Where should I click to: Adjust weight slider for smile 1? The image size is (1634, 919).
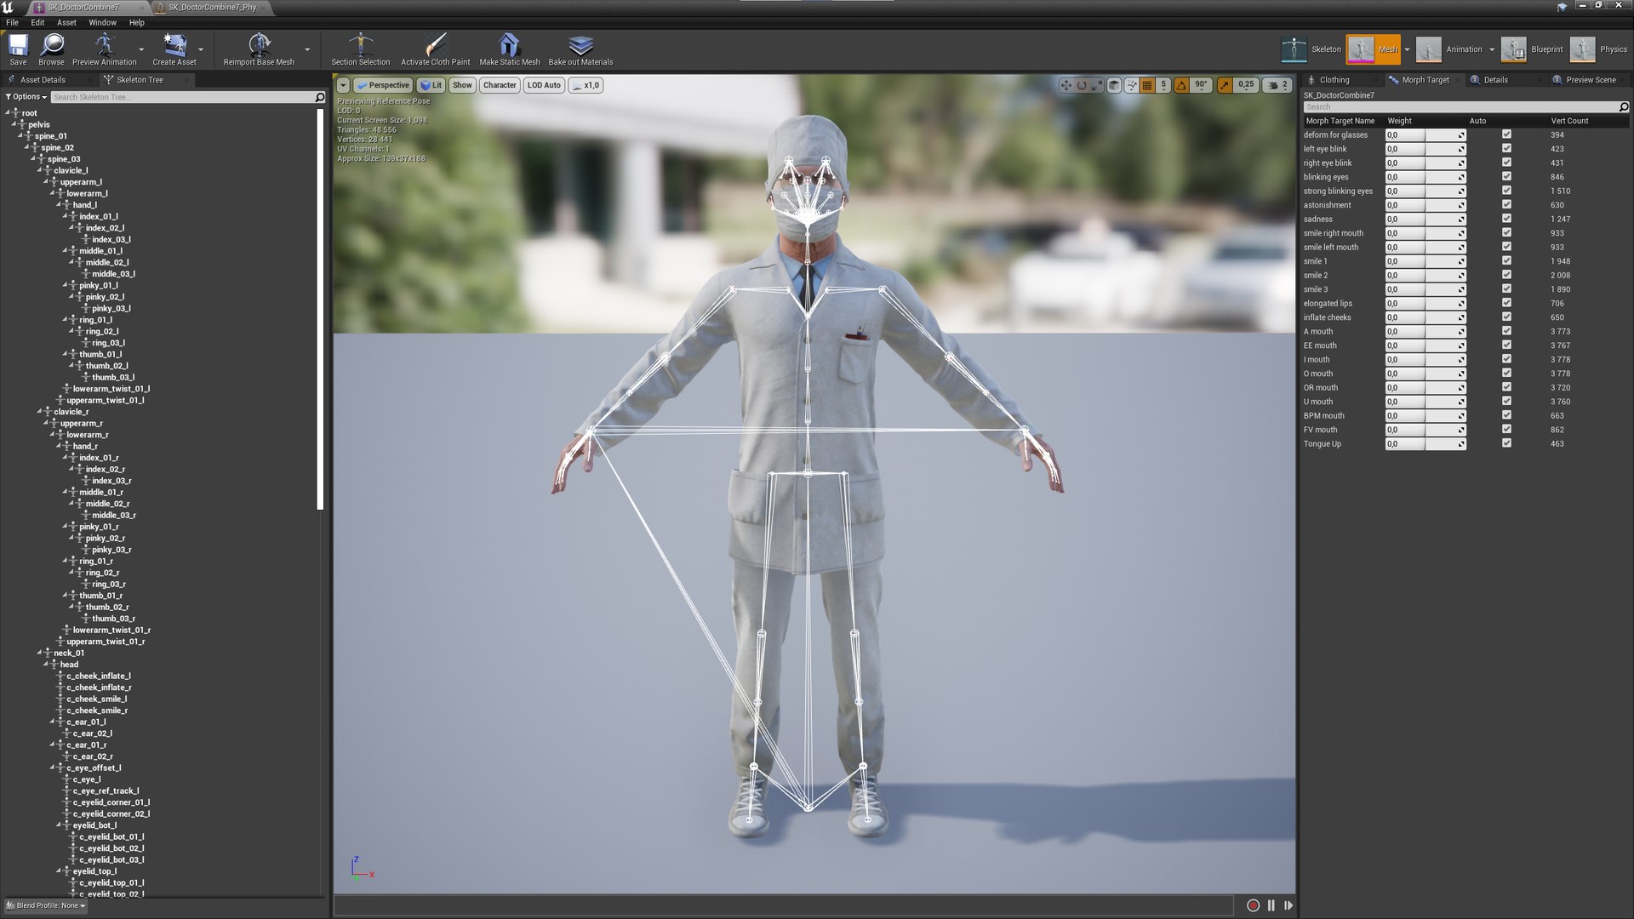coord(1425,261)
